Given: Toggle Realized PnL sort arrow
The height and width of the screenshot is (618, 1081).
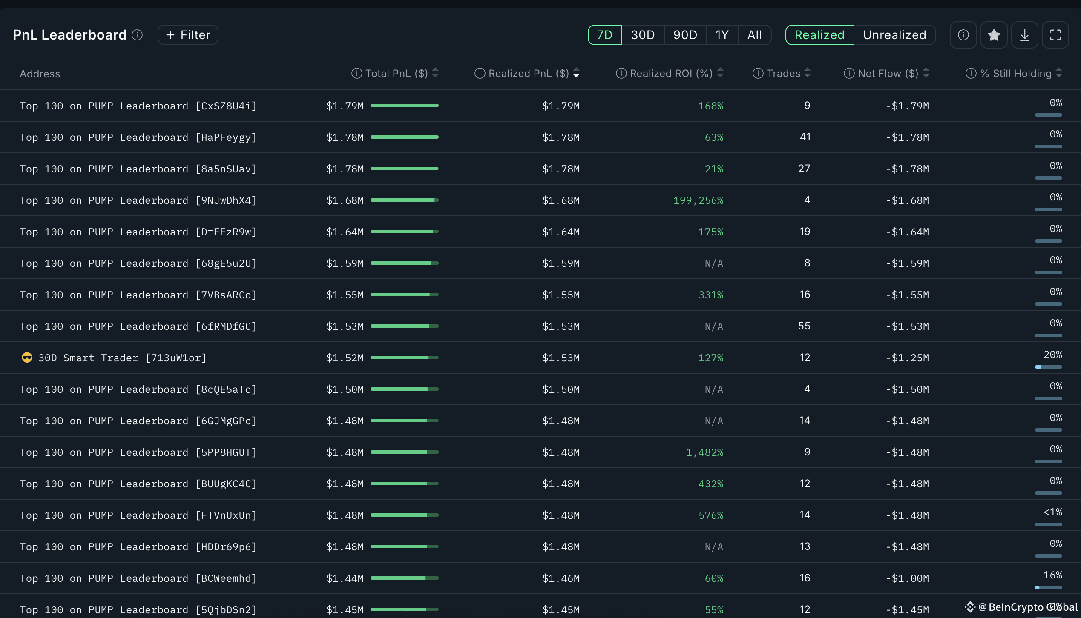Looking at the screenshot, I should click(576, 73).
